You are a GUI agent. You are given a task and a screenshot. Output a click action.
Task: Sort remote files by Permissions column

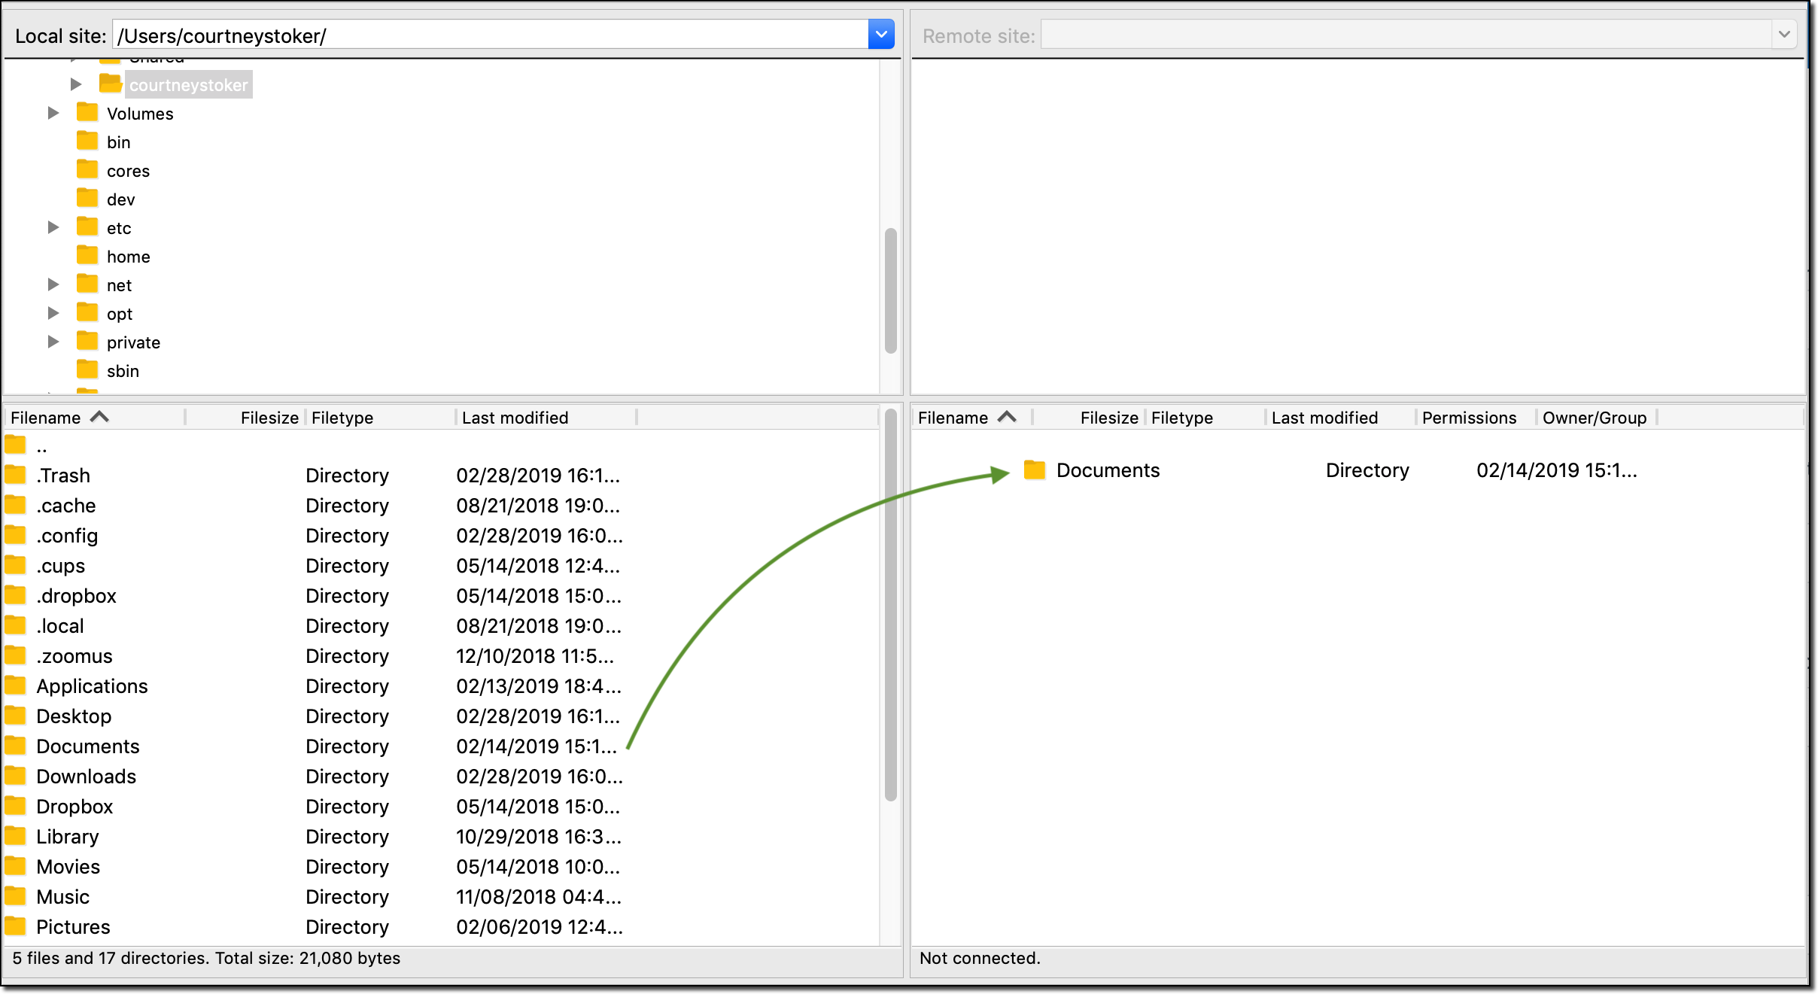click(x=1476, y=418)
